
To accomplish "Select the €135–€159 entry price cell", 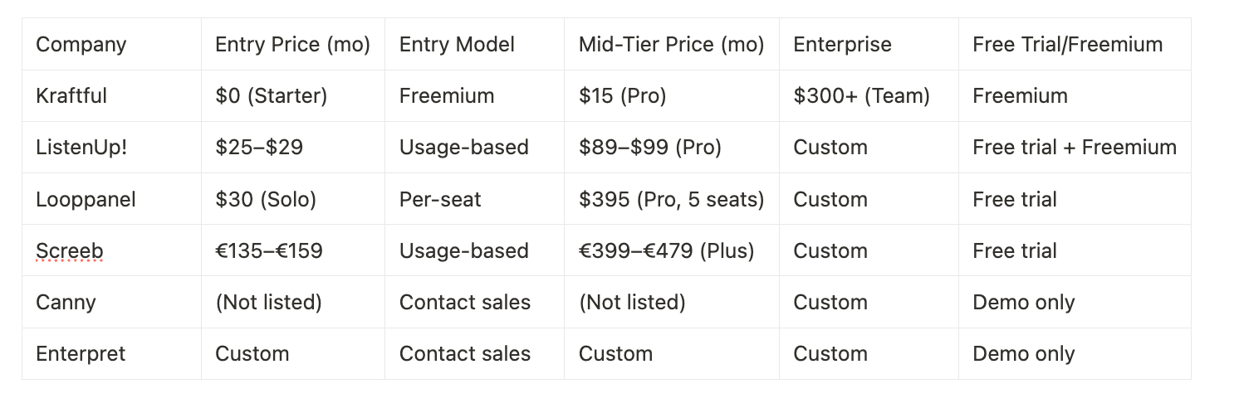I will (x=268, y=251).
